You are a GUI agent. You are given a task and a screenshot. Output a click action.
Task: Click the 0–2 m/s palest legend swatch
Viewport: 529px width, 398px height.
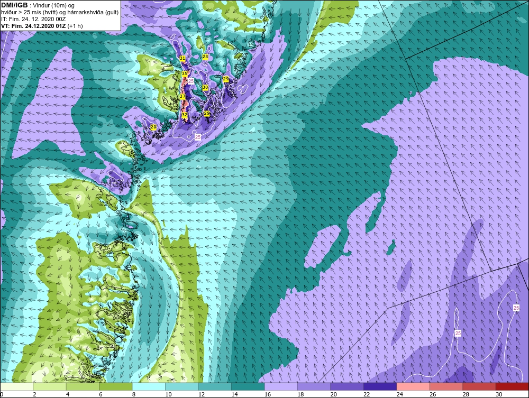pos(16,386)
